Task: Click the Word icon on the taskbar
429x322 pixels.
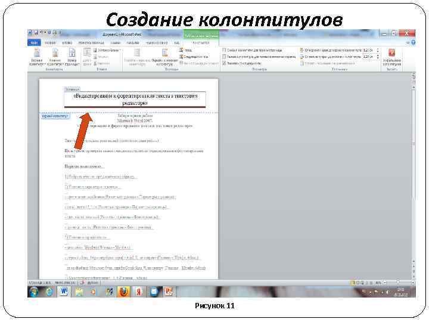Action: coord(64,292)
